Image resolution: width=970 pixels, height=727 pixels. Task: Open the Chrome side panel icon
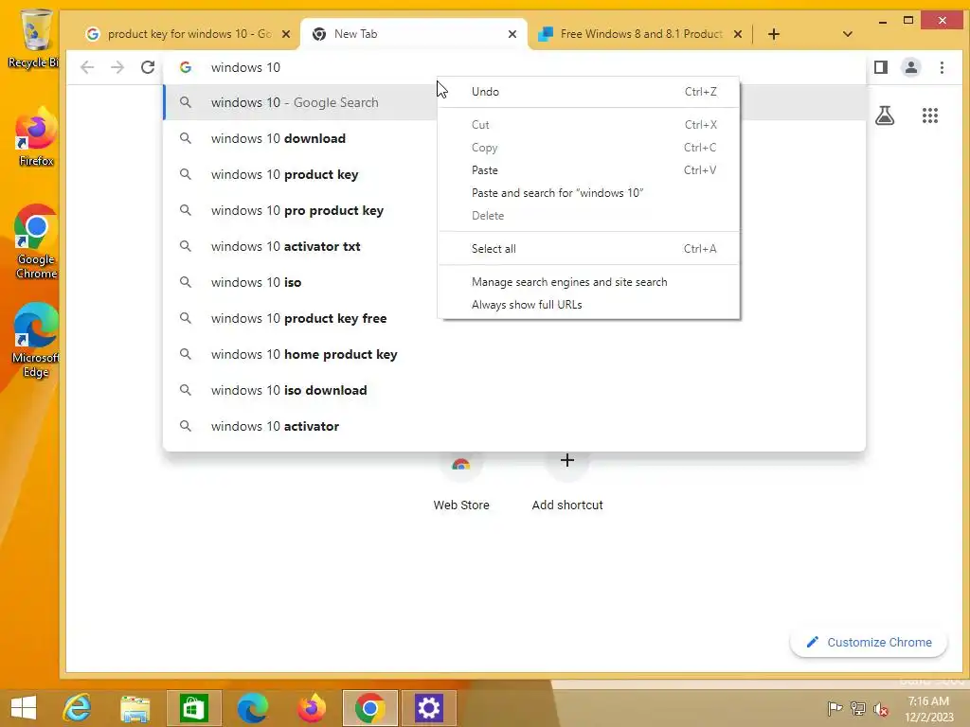click(881, 67)
